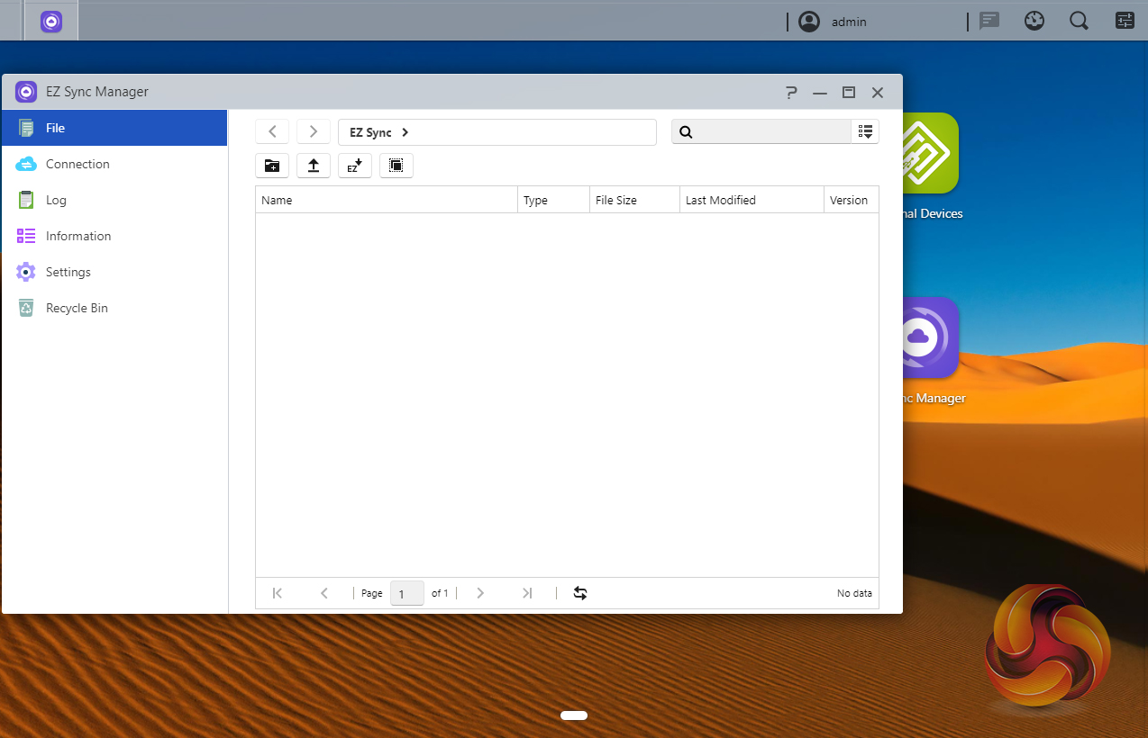Open the File section in sidebar
Screen dimensions: 1148x738
(114, 128)
